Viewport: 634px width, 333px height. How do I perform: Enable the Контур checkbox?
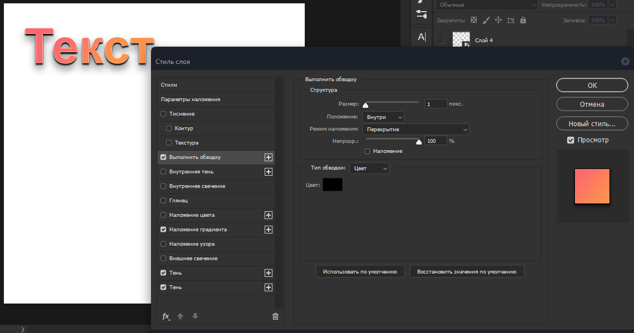tap(169, 128)
